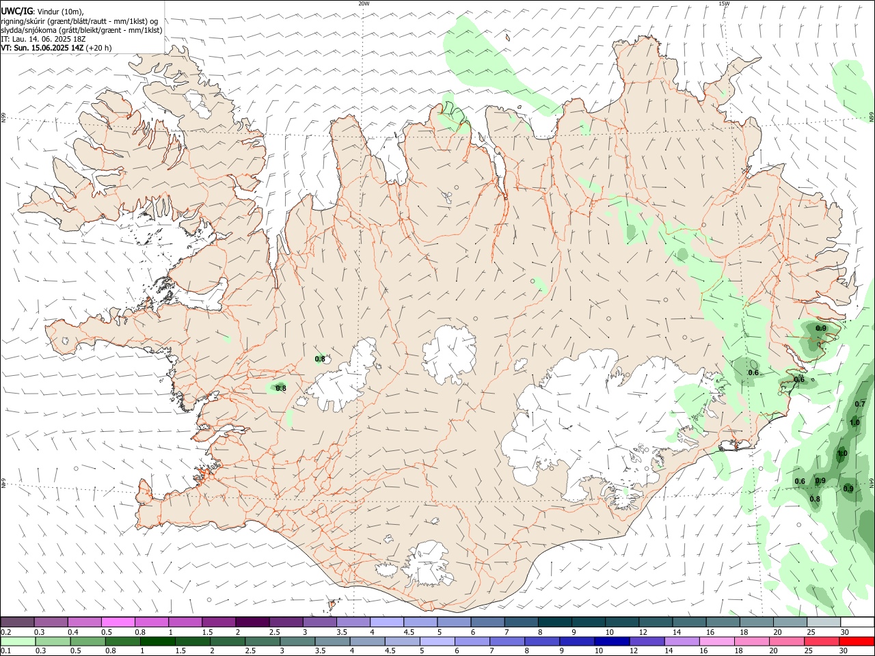Click the '(+20 h)' forecast offset text

[x=99, y=48]
